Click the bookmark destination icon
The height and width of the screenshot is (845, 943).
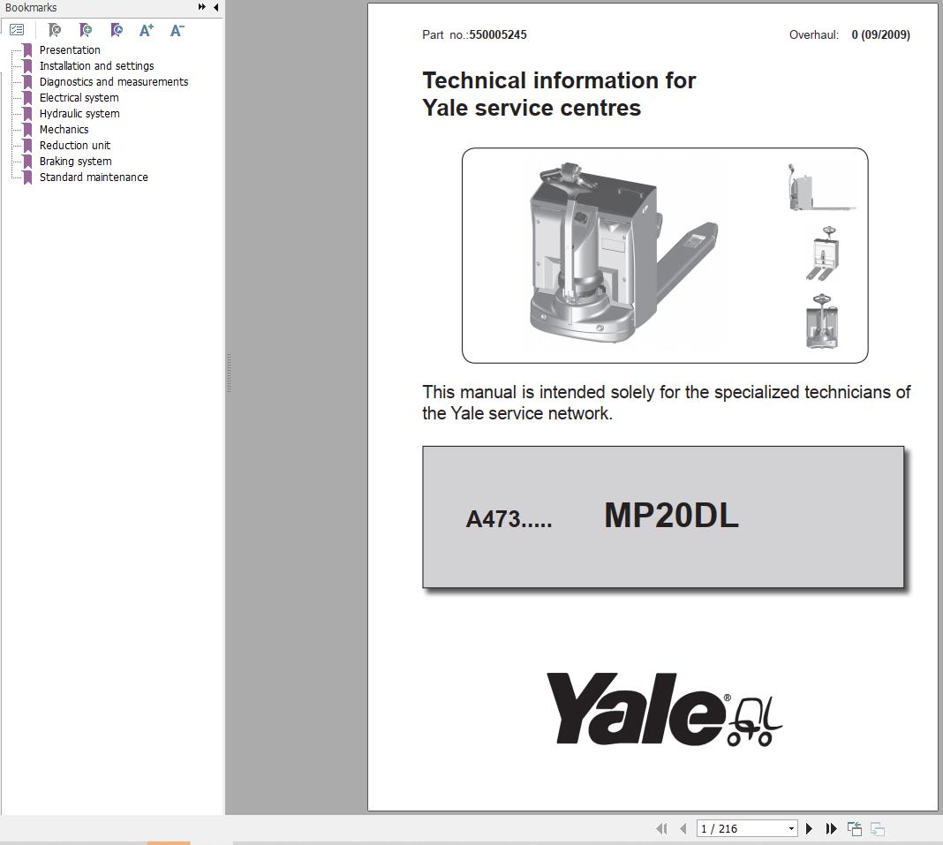(x=117, y=29)
